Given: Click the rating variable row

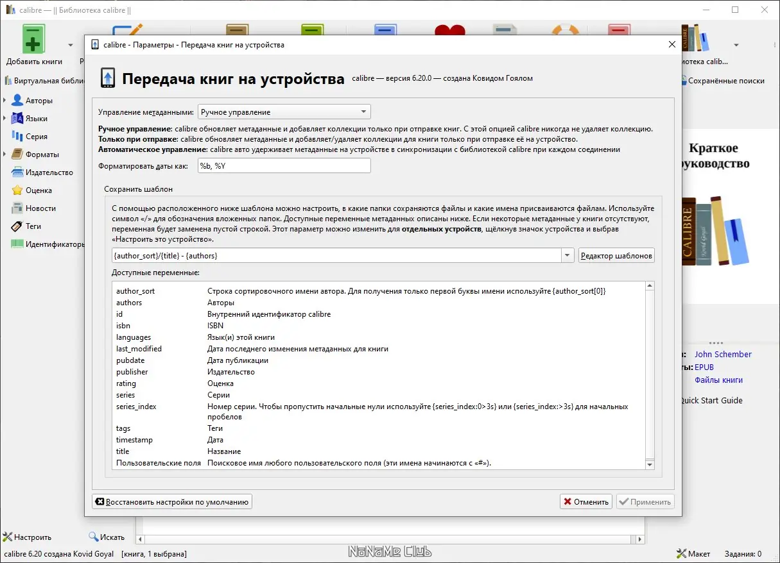Looking at the screenshot, I should click(379, 383).
